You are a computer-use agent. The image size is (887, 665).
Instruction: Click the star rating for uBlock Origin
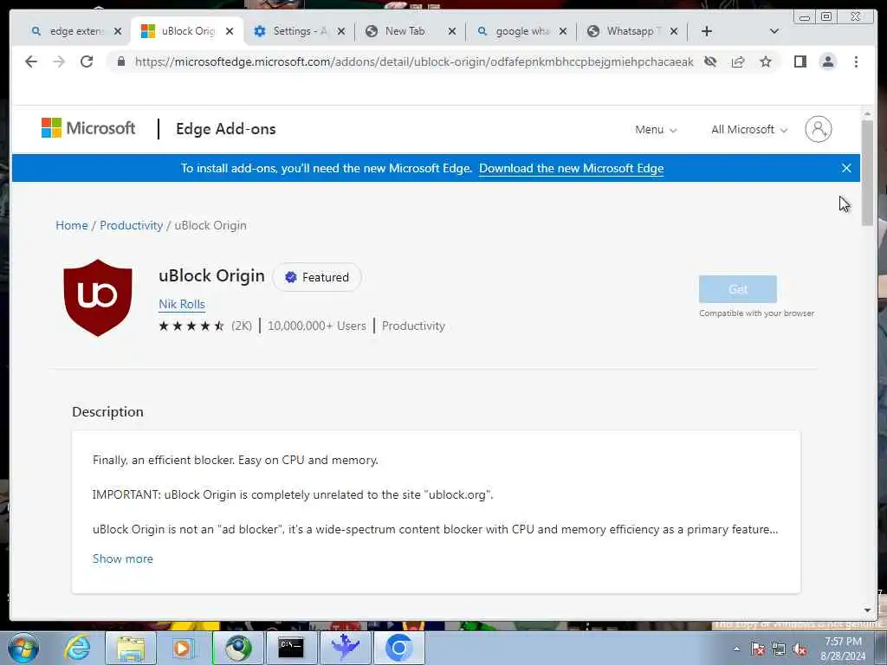point(191,326)
